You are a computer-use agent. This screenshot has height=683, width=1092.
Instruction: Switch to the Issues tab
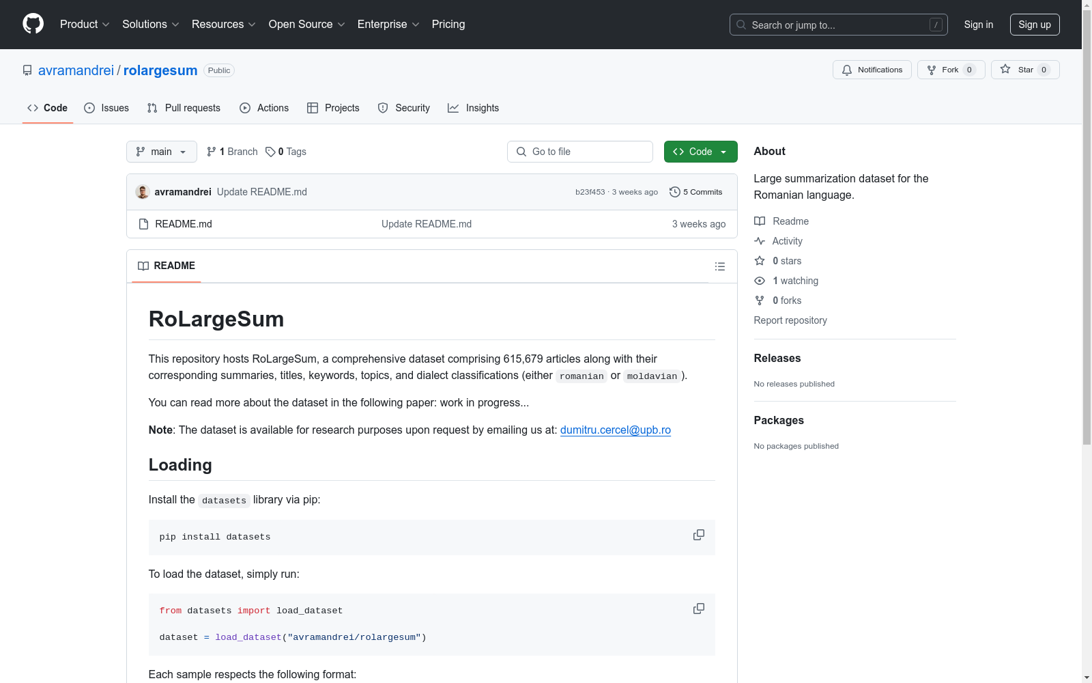(106, 108)
